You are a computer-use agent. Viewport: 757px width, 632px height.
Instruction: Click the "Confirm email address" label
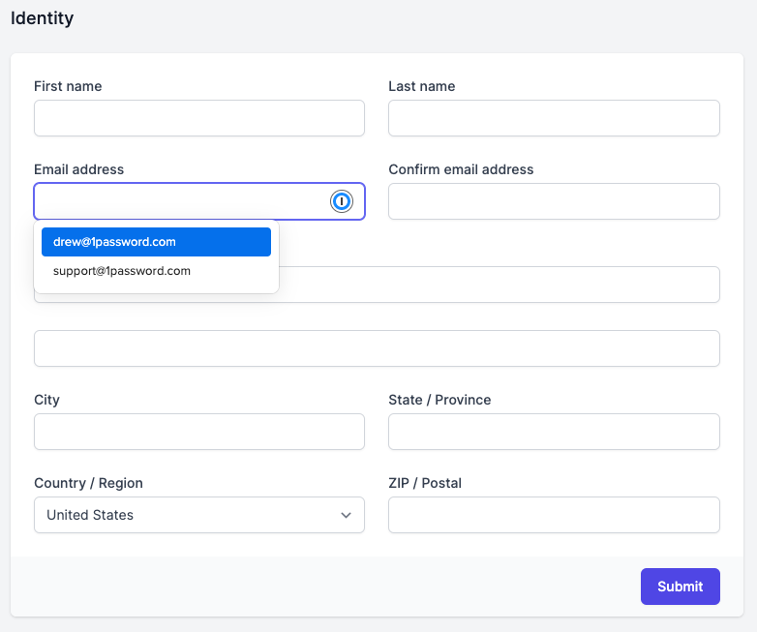point(461,169)
